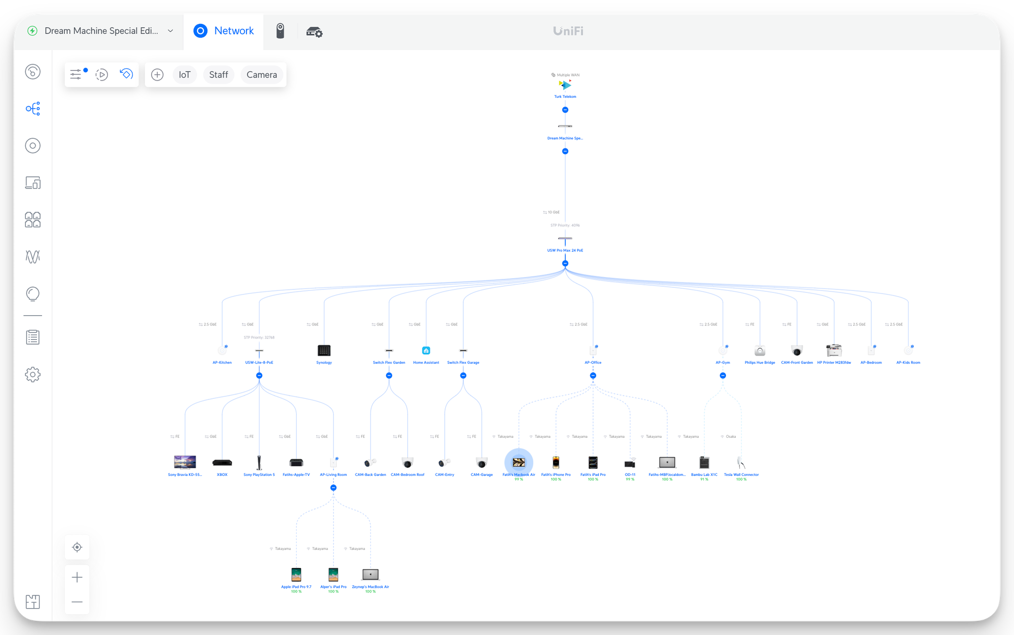Zoom in with the plus button

tap(77, 577)
